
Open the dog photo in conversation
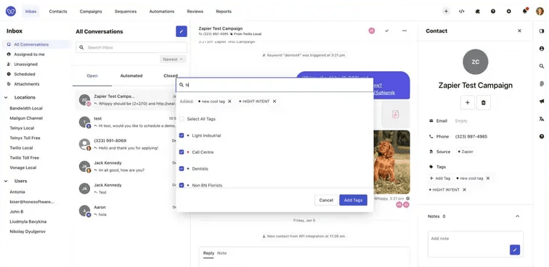[x=391, y=162]
